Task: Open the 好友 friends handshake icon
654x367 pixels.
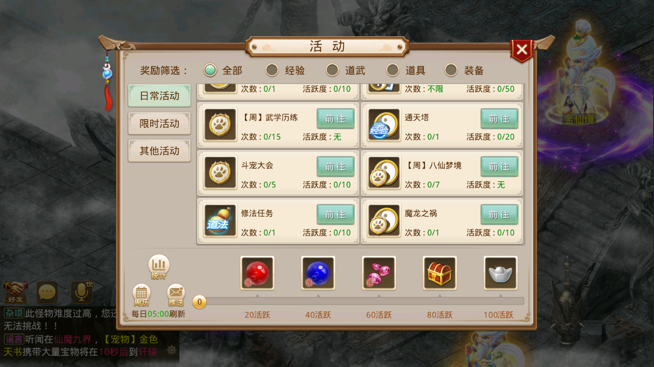Action: [15, 292]
